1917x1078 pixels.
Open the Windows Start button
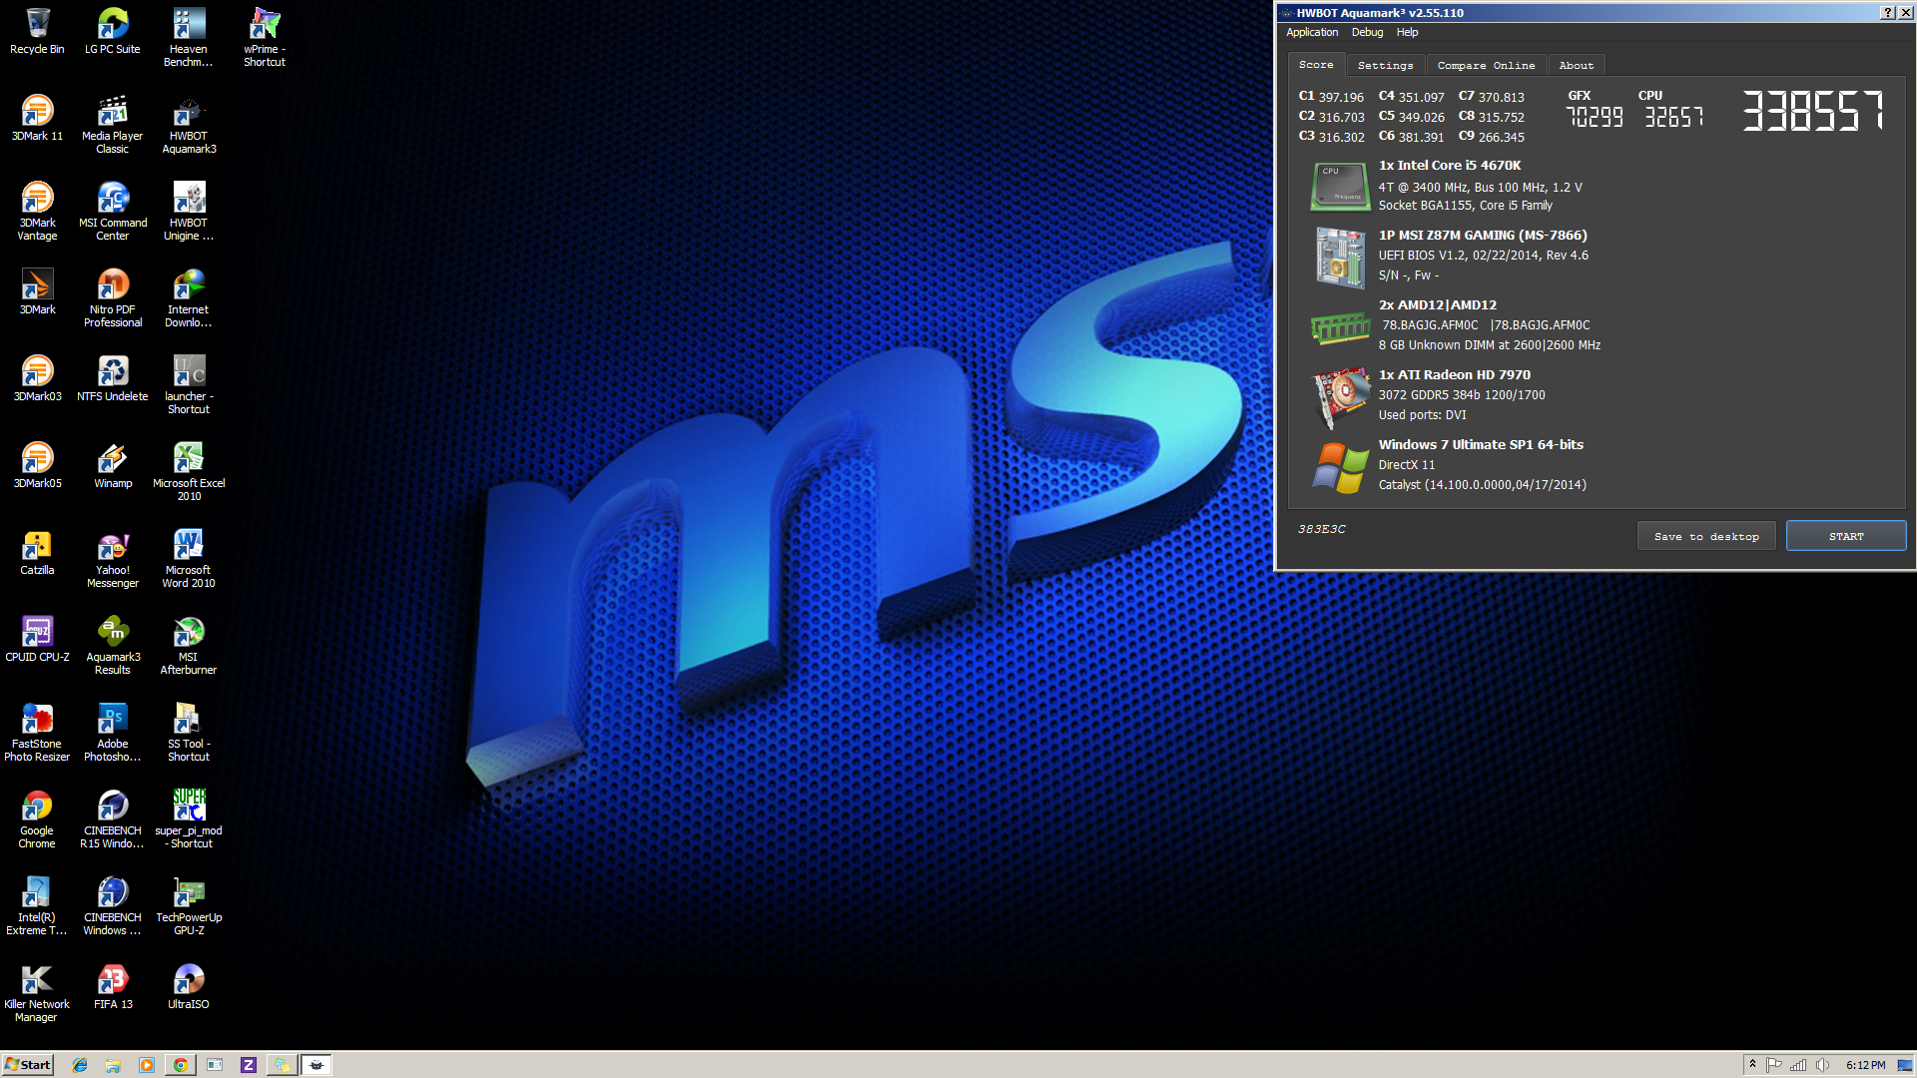[x=27, y=1065]
